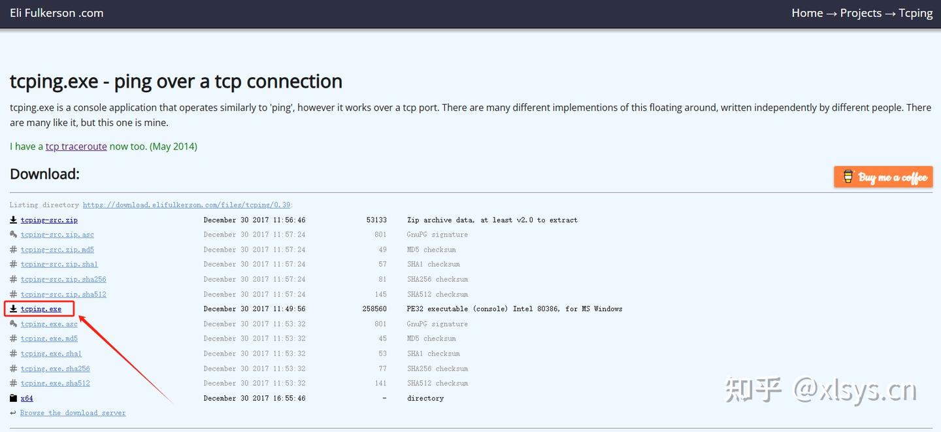Viewport: 941px width, 432px height.
Task: Select Tcping in the breadcrumb navigation
Action: click(916, 13)
